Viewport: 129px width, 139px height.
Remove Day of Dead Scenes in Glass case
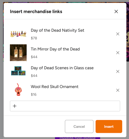click(x=118, y=71)
